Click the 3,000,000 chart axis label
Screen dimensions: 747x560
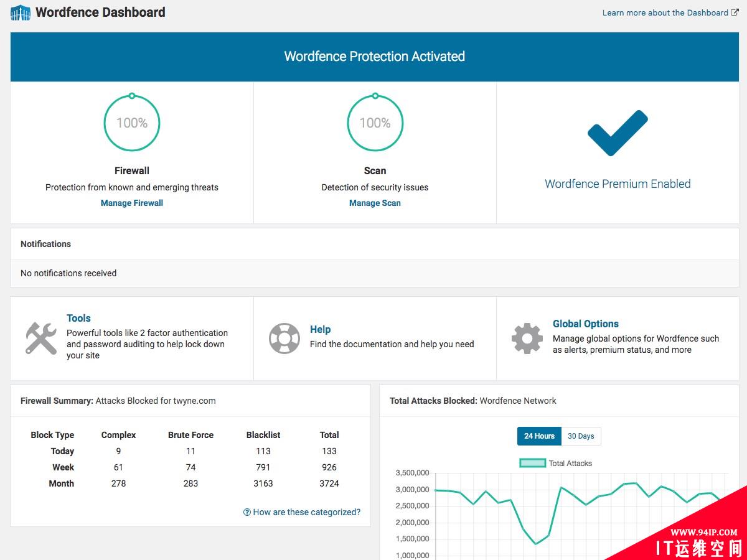coord(412,490)
